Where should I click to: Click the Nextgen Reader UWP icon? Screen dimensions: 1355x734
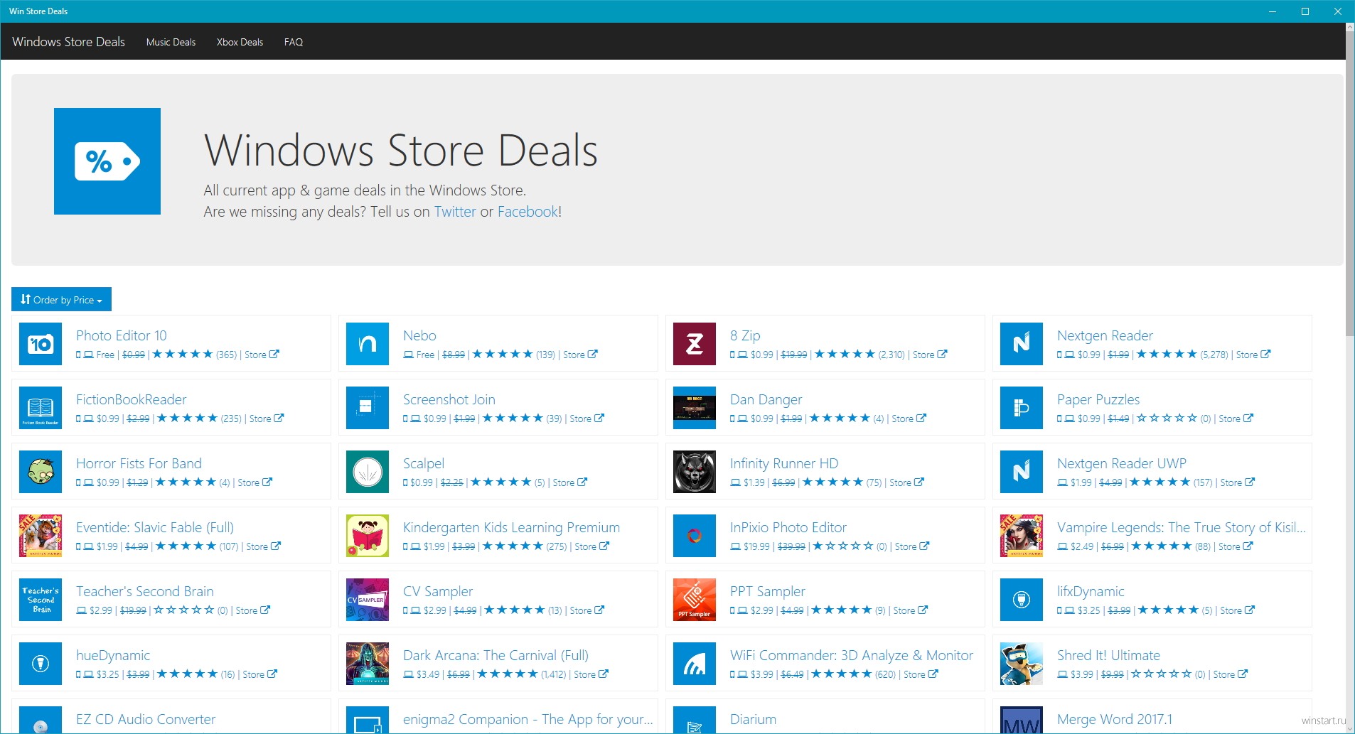click(x=1022, y=472)
